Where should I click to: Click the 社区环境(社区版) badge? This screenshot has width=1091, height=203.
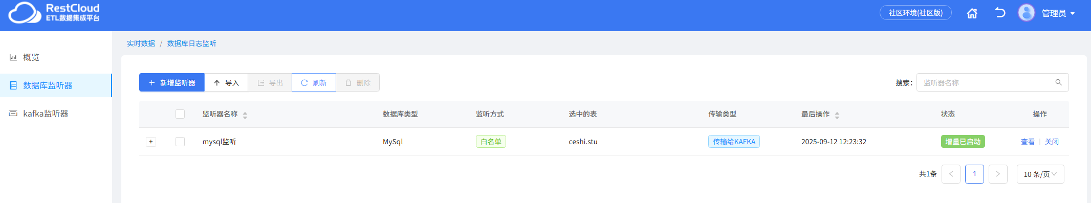click(x=915, y=13)
